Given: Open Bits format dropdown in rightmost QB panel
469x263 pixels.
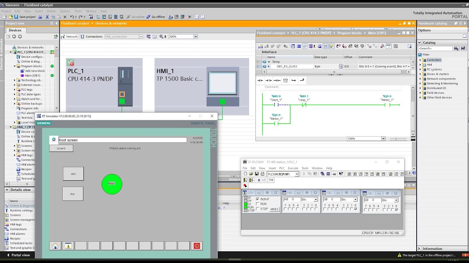Looking at the screenshot, I should 396,200.
